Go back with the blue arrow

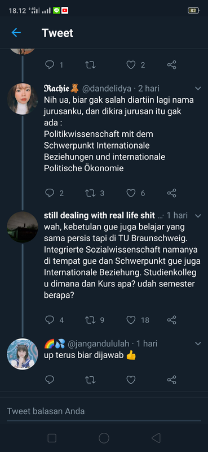coord(16,33)
